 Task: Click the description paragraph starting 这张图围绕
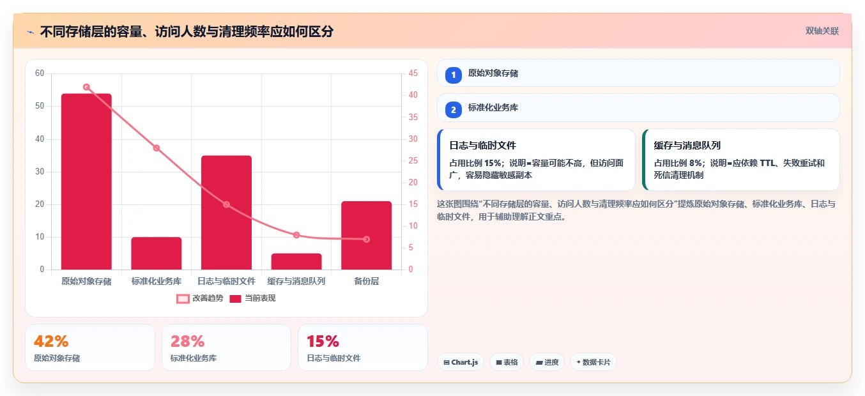tap(636, 210)
